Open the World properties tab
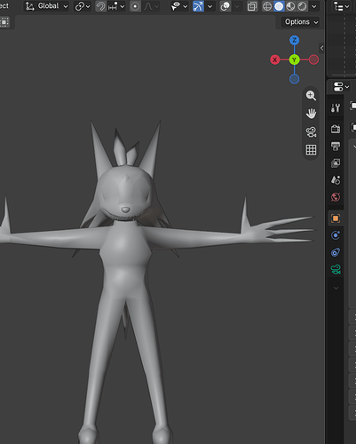This screenshot has height=444, width=356. coord(336,197)
